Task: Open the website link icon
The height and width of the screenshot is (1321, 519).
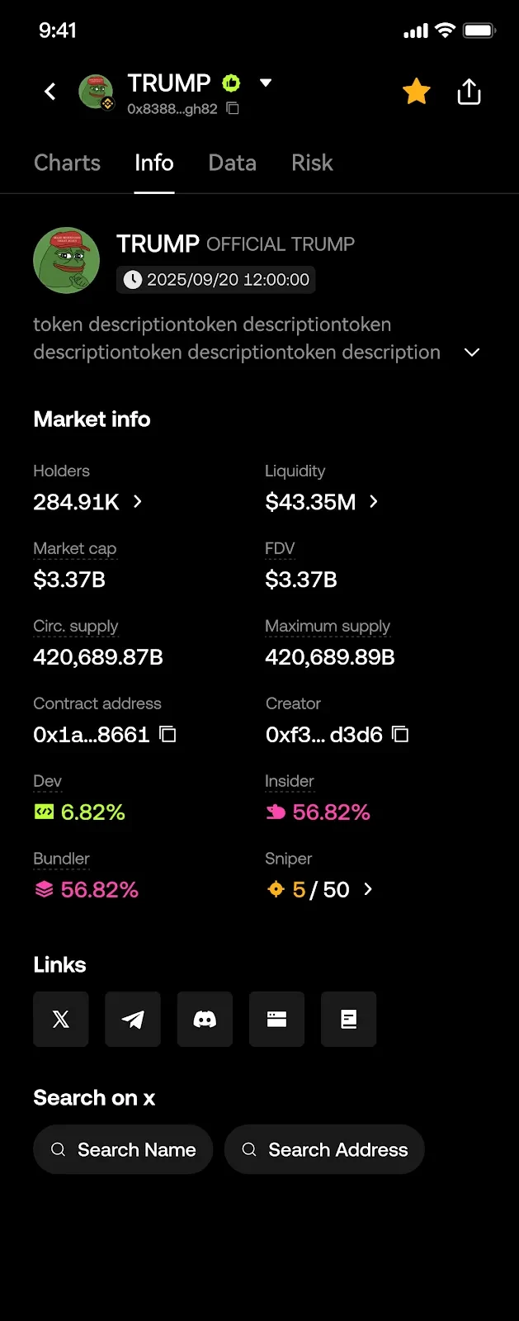Action: [276, 1020]
